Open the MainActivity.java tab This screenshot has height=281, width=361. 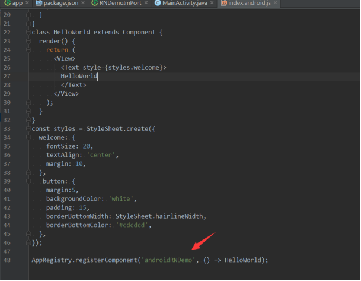(184, 3)
